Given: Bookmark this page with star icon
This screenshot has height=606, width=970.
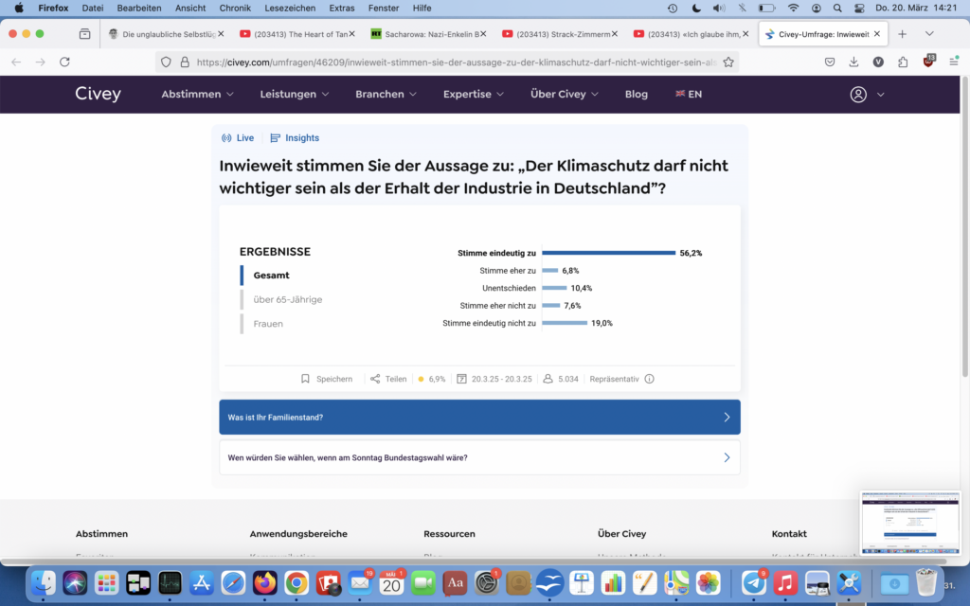Looking at the screenshot, I should (728, 62).
